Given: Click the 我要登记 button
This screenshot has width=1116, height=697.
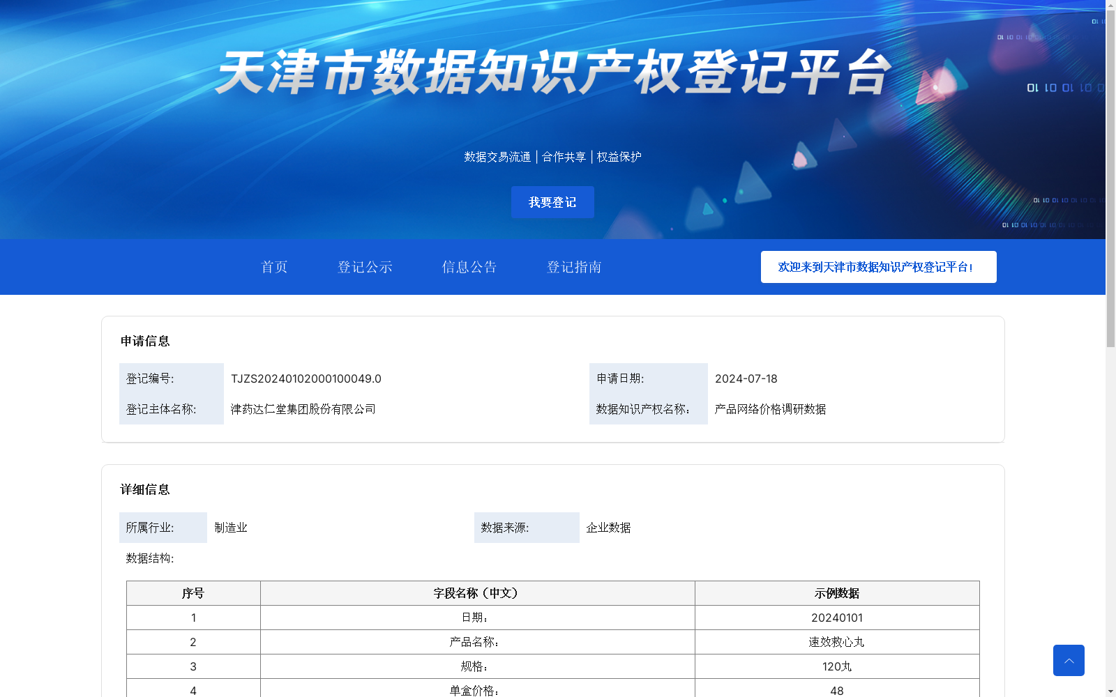Looking at the screenshot, I should [x=552, y=202].
